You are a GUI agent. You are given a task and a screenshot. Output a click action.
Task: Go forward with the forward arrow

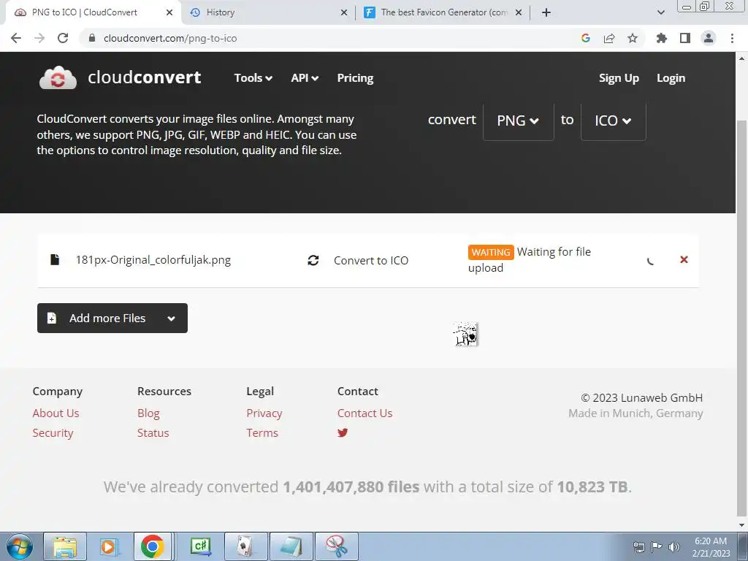click(39, 38)
